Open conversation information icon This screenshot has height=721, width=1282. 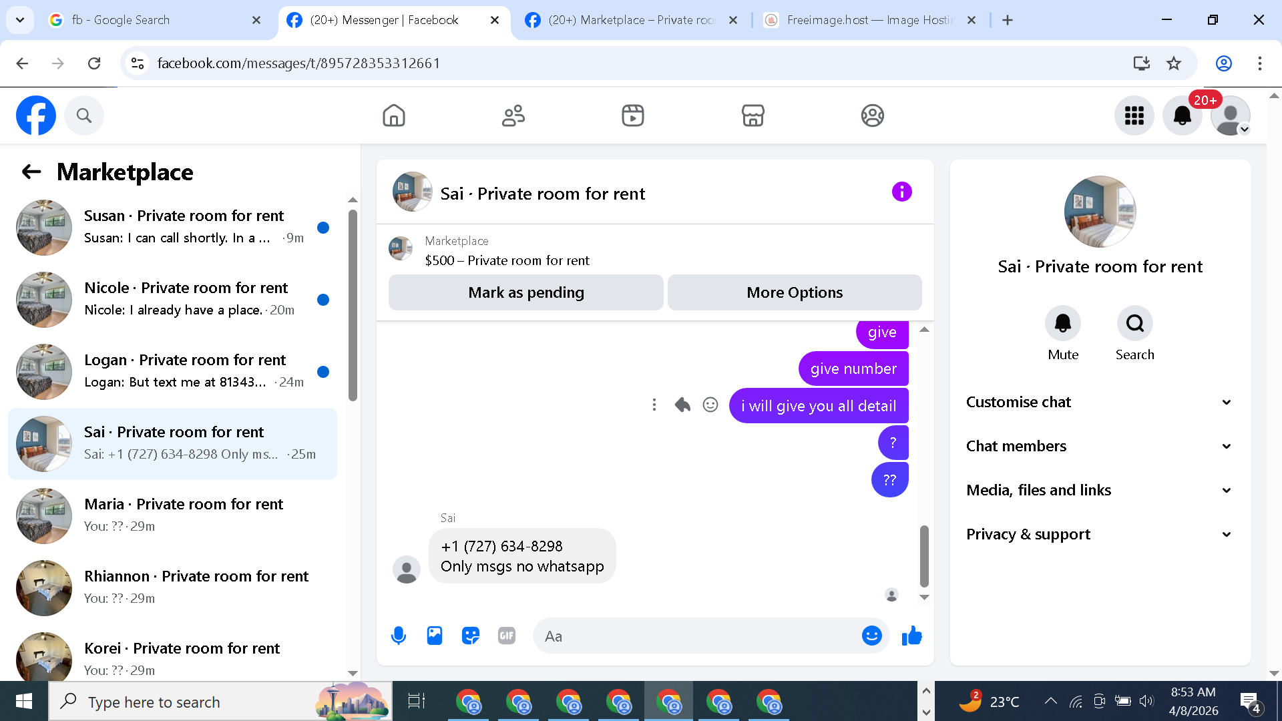[901, 192]
